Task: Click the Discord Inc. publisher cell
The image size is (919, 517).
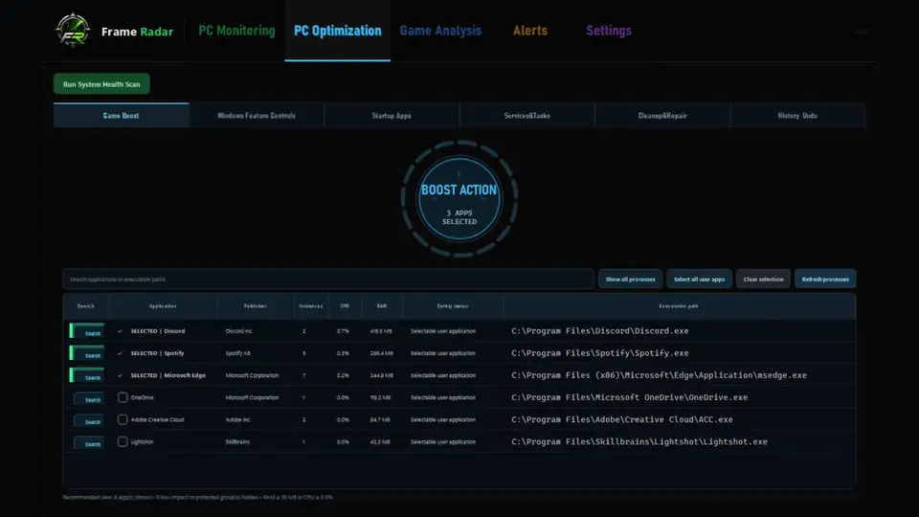Action: click(x=239, y=331)
